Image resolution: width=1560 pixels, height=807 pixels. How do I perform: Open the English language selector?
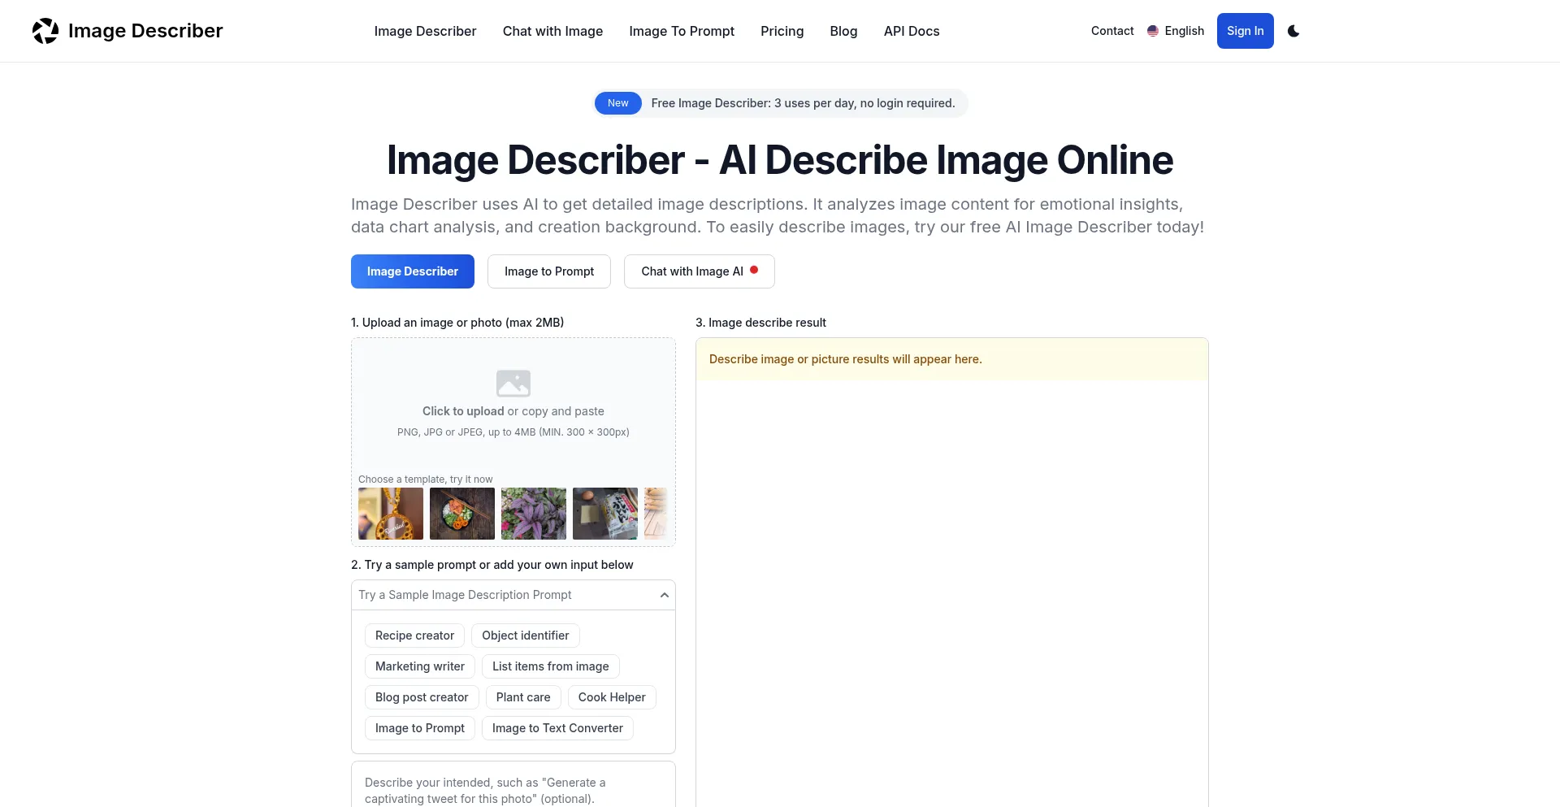[1175, 31]
